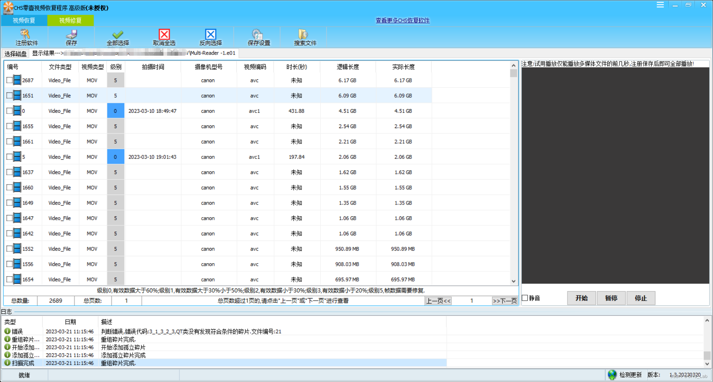Screen dimensions: 713x382
Task: Click the 暂停 pause button
Action: point(611,298)
